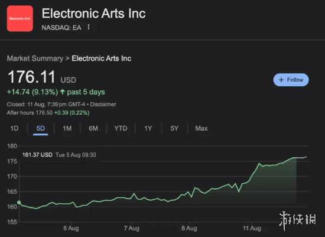Click the gray after-hours segment of the chart line
Viewport: 325px width, 237px height.
(301, 157)
